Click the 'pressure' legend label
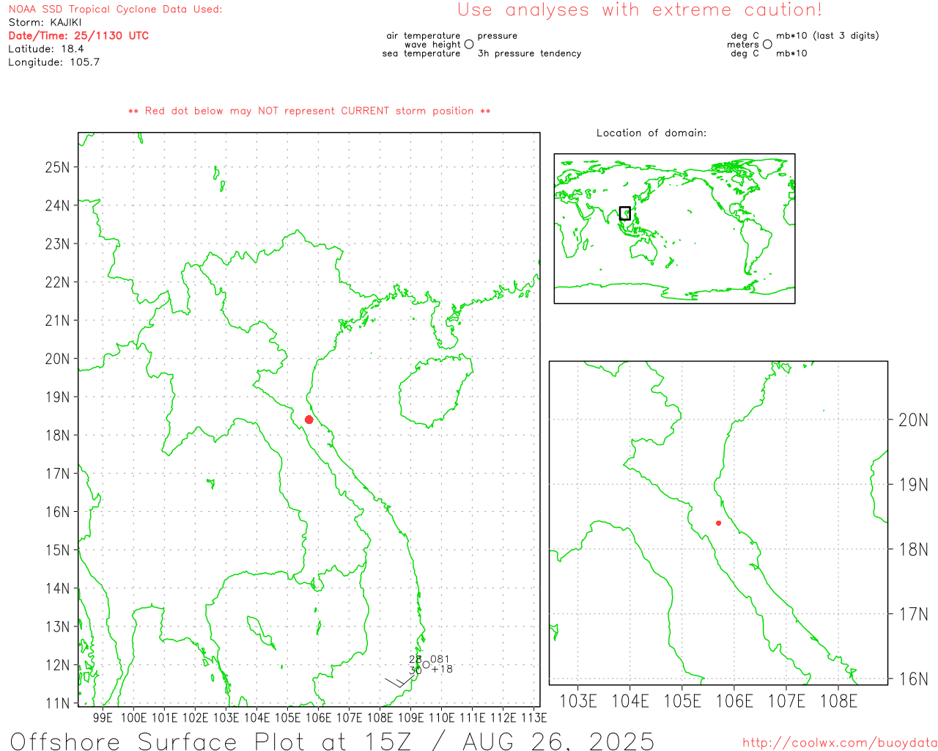The image size is (938, 751). (x=498, y=36)
